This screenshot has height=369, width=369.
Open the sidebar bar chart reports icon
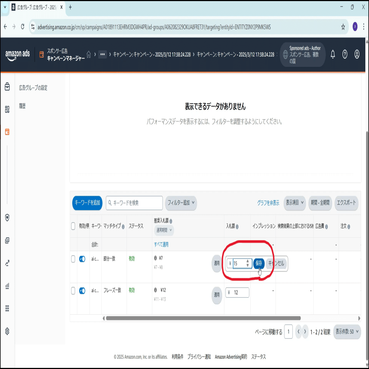[7, 286]
